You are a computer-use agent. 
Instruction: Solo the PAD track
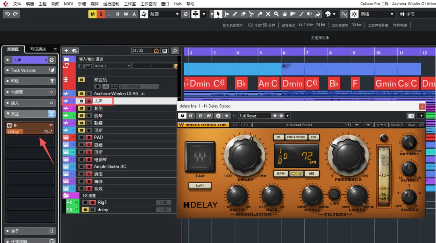coord(88,137)
